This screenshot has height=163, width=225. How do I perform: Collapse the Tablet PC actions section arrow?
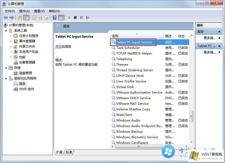219,46
